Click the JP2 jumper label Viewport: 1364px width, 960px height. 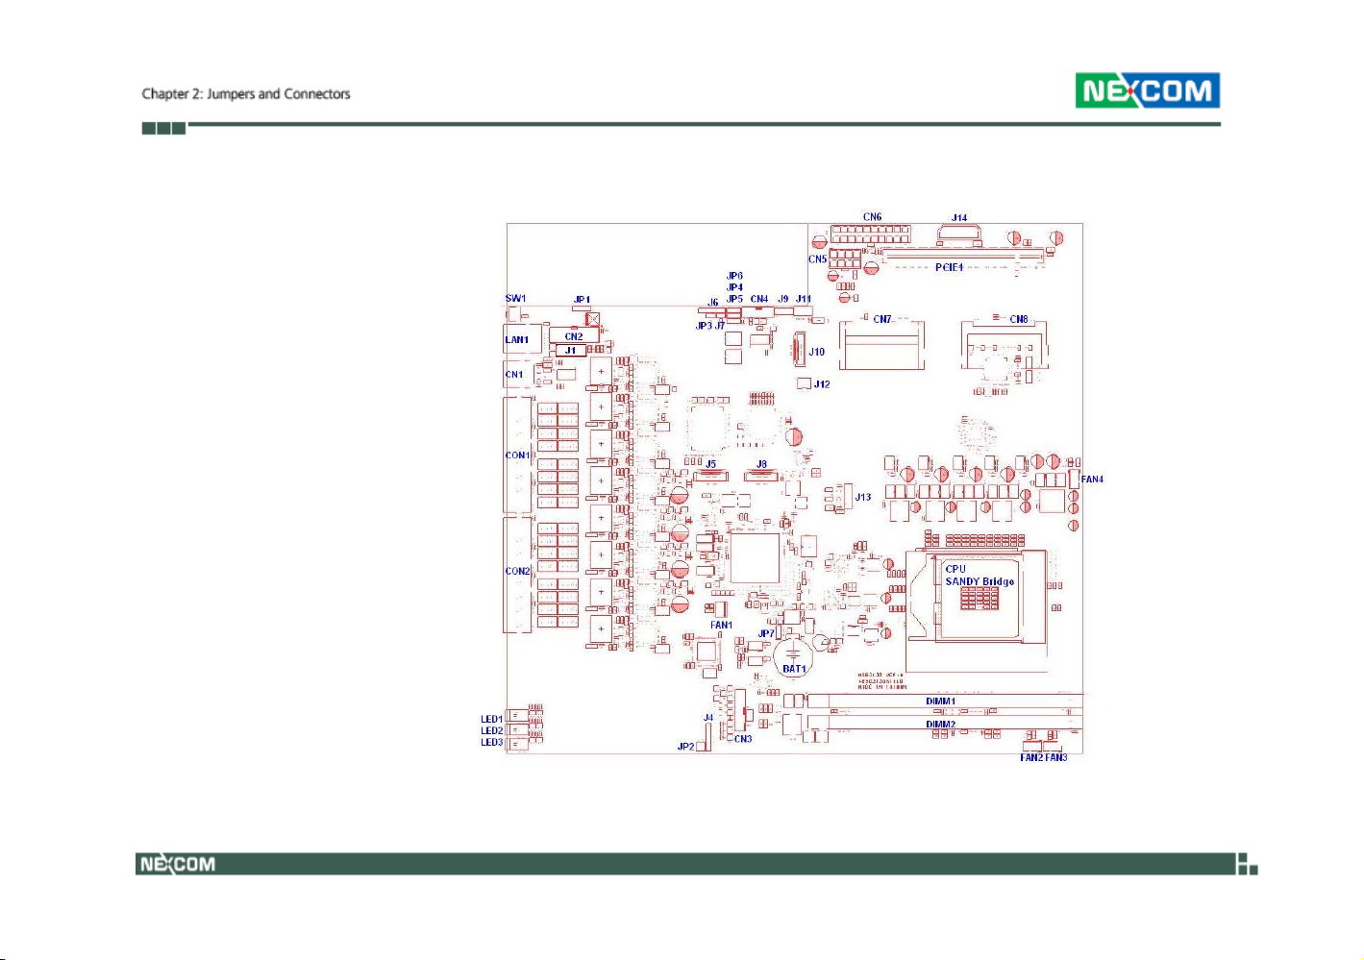[x=685, y=747]
